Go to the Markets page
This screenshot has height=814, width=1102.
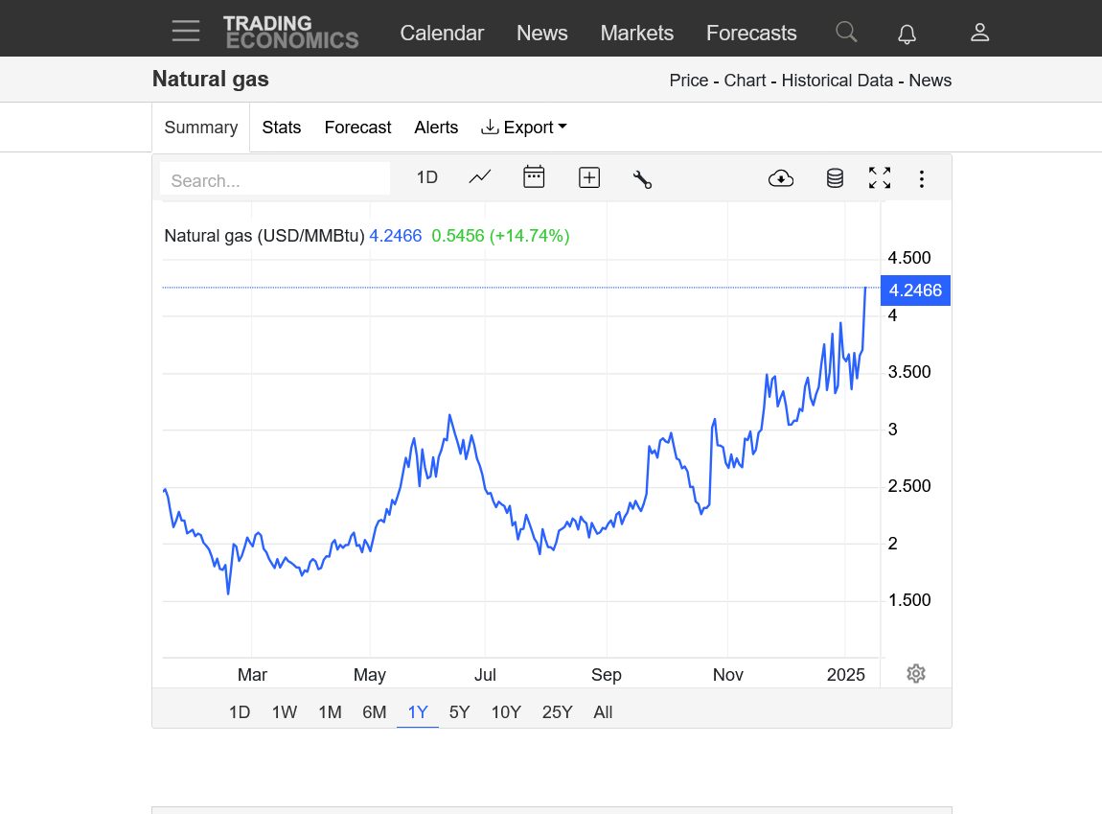[x=636, y=33]
